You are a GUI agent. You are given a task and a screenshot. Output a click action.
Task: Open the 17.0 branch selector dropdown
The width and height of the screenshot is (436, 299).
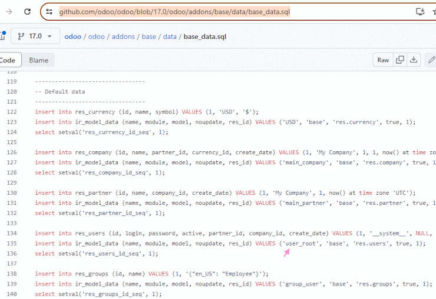(x=35, y=36)
